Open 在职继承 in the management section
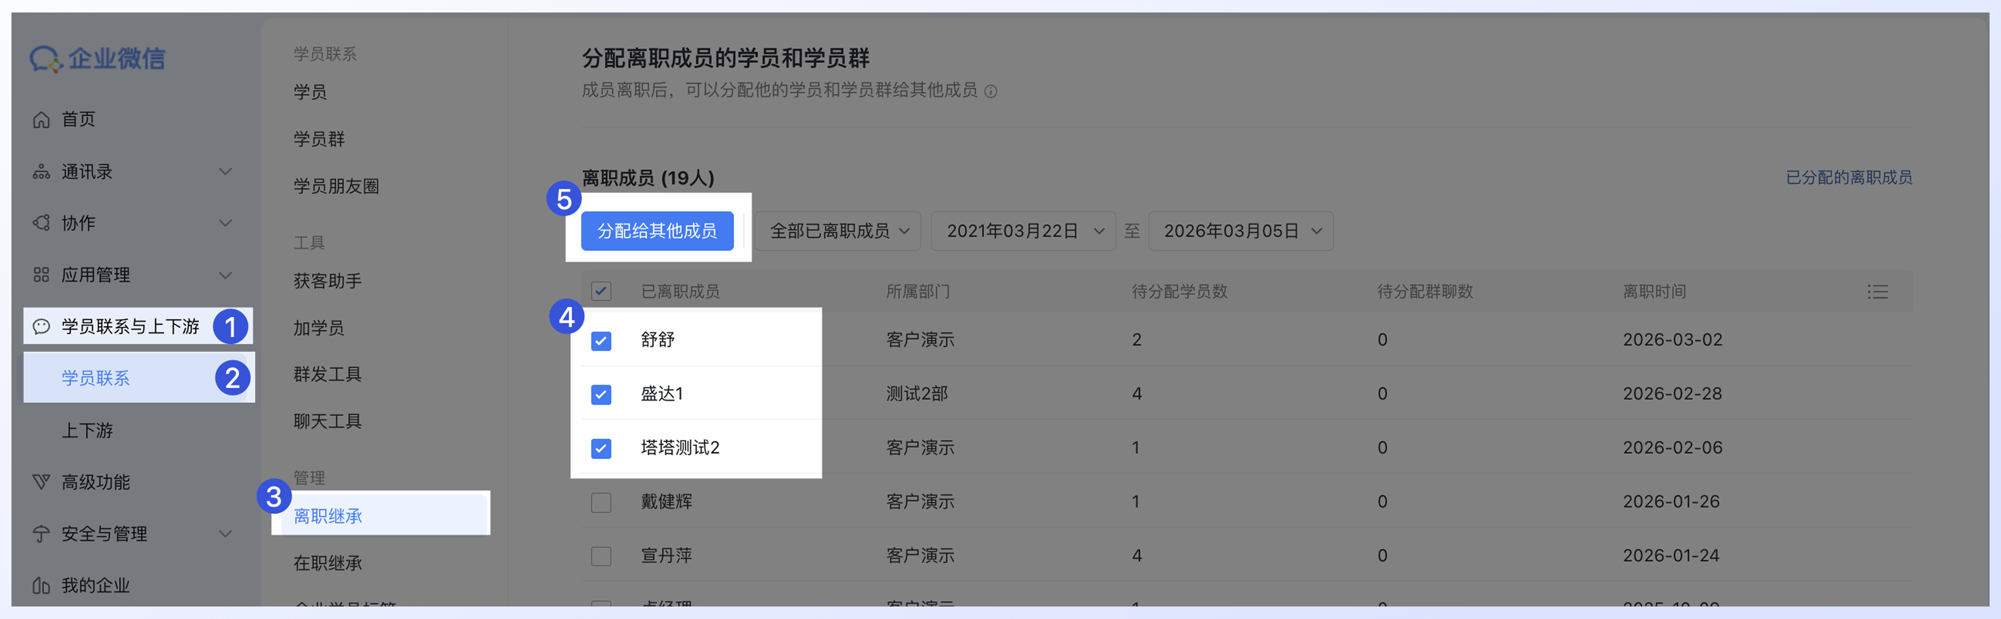2001x619 pixels. pos(328,563)
